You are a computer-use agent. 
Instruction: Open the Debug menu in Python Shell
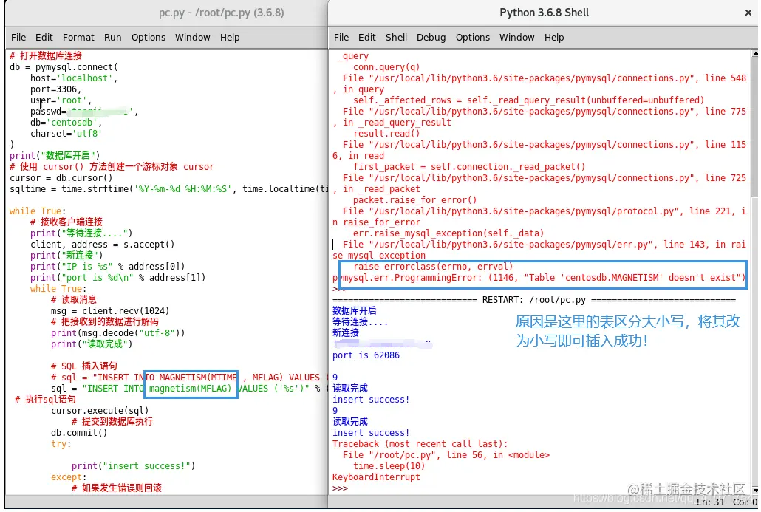tap(431, 38)
